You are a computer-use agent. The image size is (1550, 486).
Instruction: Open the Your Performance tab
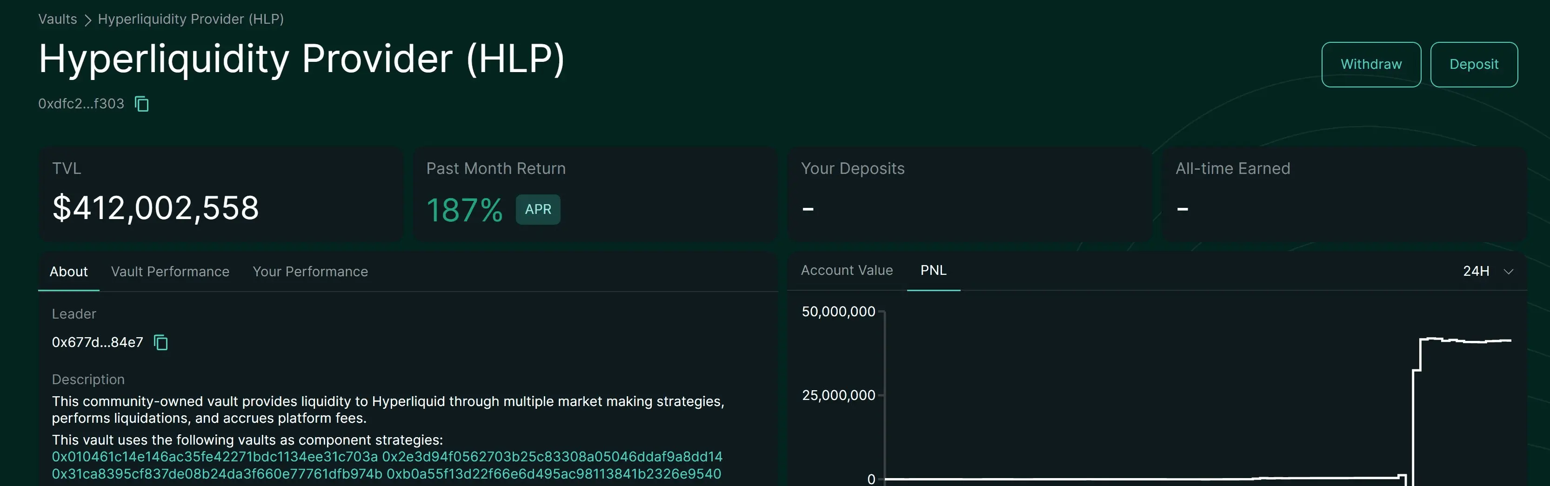[310, 272]
